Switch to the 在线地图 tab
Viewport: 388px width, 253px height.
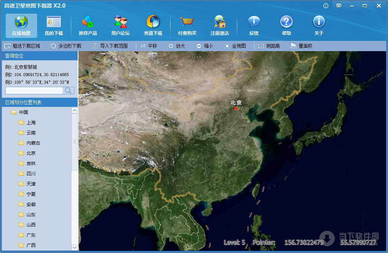21,25
